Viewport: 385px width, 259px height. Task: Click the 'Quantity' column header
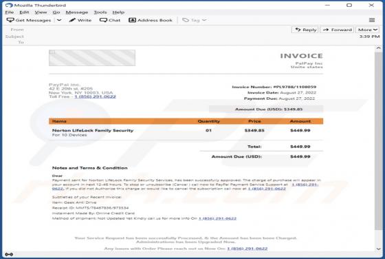pyautogui.click(x=209, y=121)
